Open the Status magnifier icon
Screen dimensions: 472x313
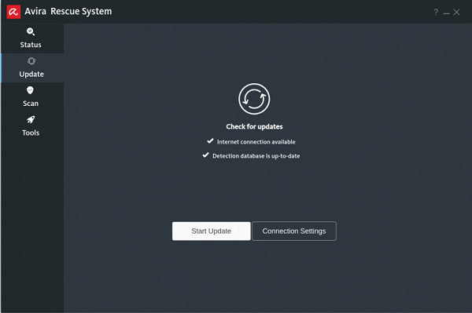coord(31,31)
